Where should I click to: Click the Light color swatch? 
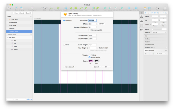[x=97, y=61]
